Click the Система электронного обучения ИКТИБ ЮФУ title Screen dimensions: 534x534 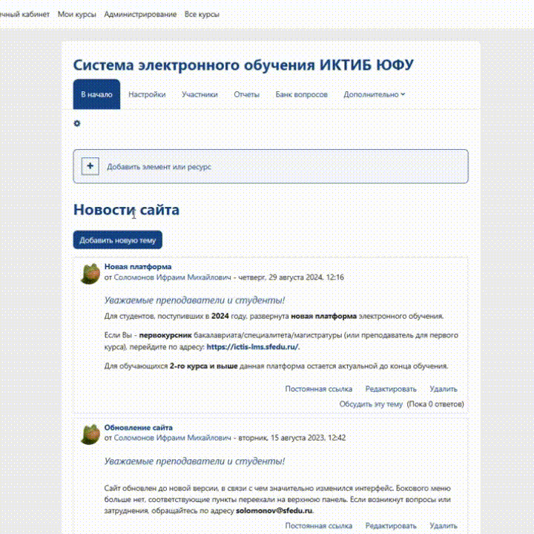click(243, 65)
